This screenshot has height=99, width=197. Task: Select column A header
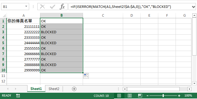pos(24,16)
